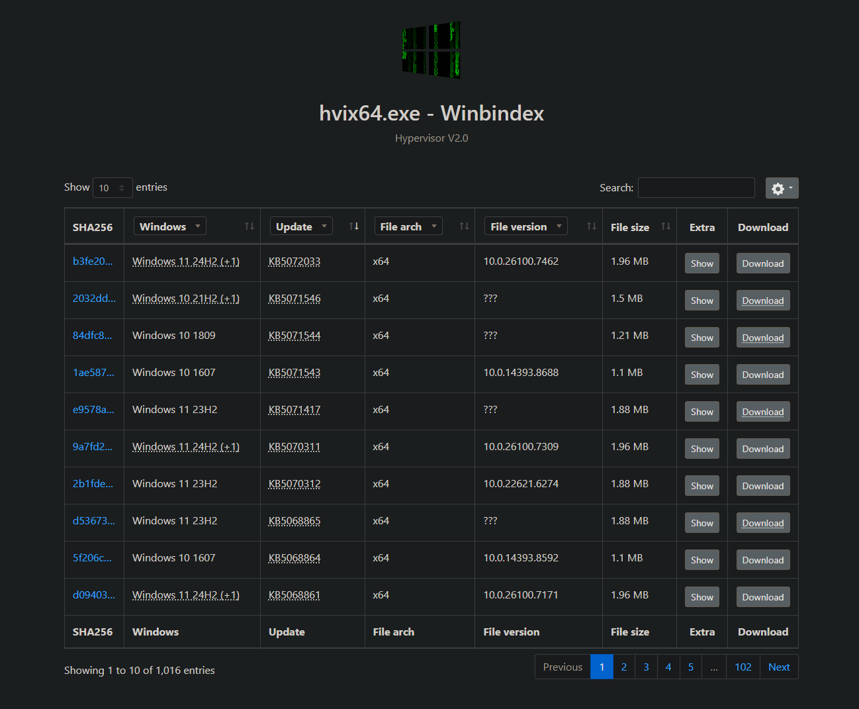Open the Windows filter dropdown

[x=170, y=226]
